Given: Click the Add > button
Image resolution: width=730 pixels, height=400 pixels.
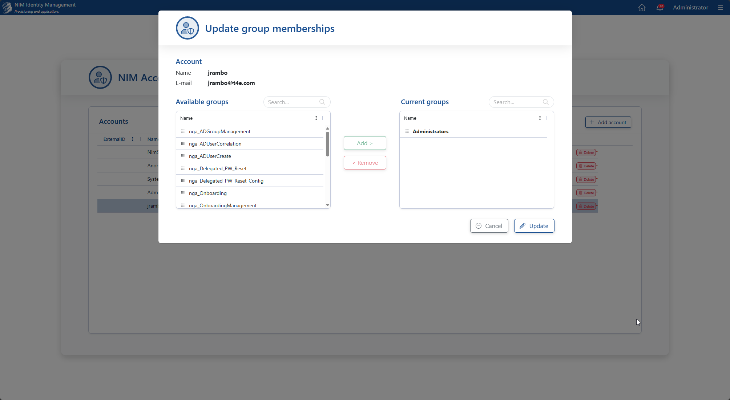Looking at the screenshot, I should (x=365, y=143).
